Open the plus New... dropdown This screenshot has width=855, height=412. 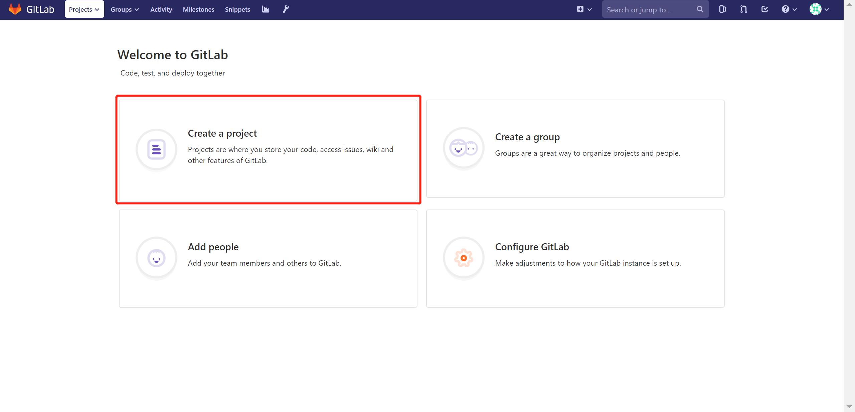point(584,9)
